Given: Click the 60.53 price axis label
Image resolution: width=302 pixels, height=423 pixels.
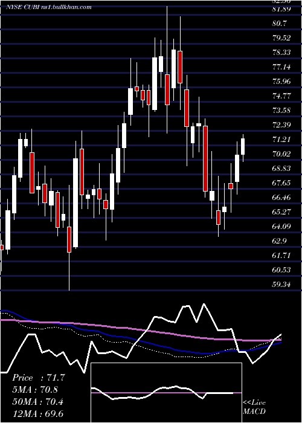Looking at the screenshot, I should coord(281,270).
